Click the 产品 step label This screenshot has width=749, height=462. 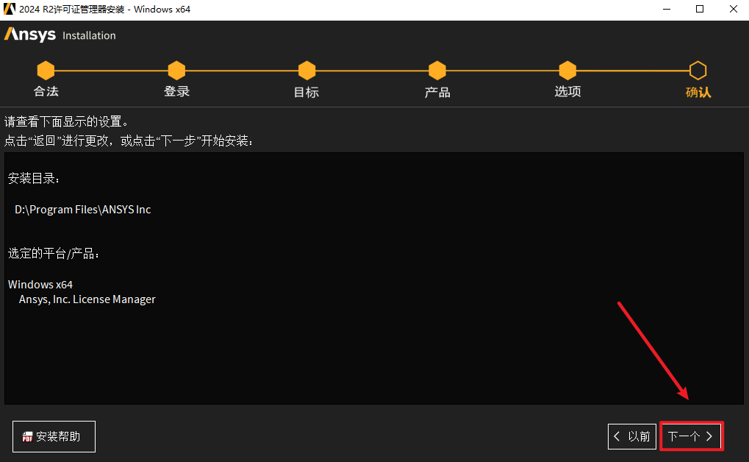click(x=437, y=92)
